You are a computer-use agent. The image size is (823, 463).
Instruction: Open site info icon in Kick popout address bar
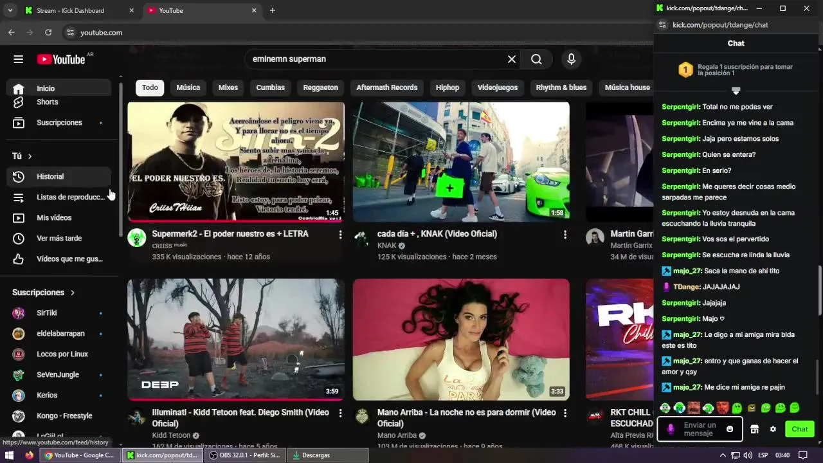pos(663,24)
